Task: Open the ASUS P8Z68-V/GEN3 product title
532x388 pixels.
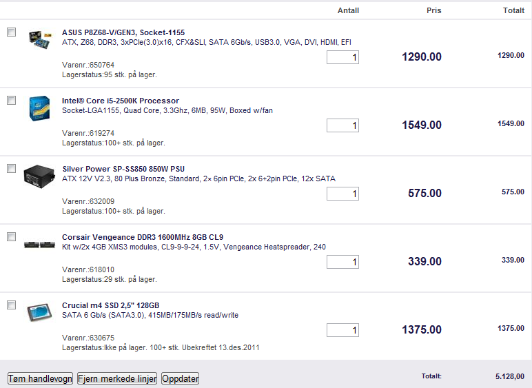Action: coord(123,32)
